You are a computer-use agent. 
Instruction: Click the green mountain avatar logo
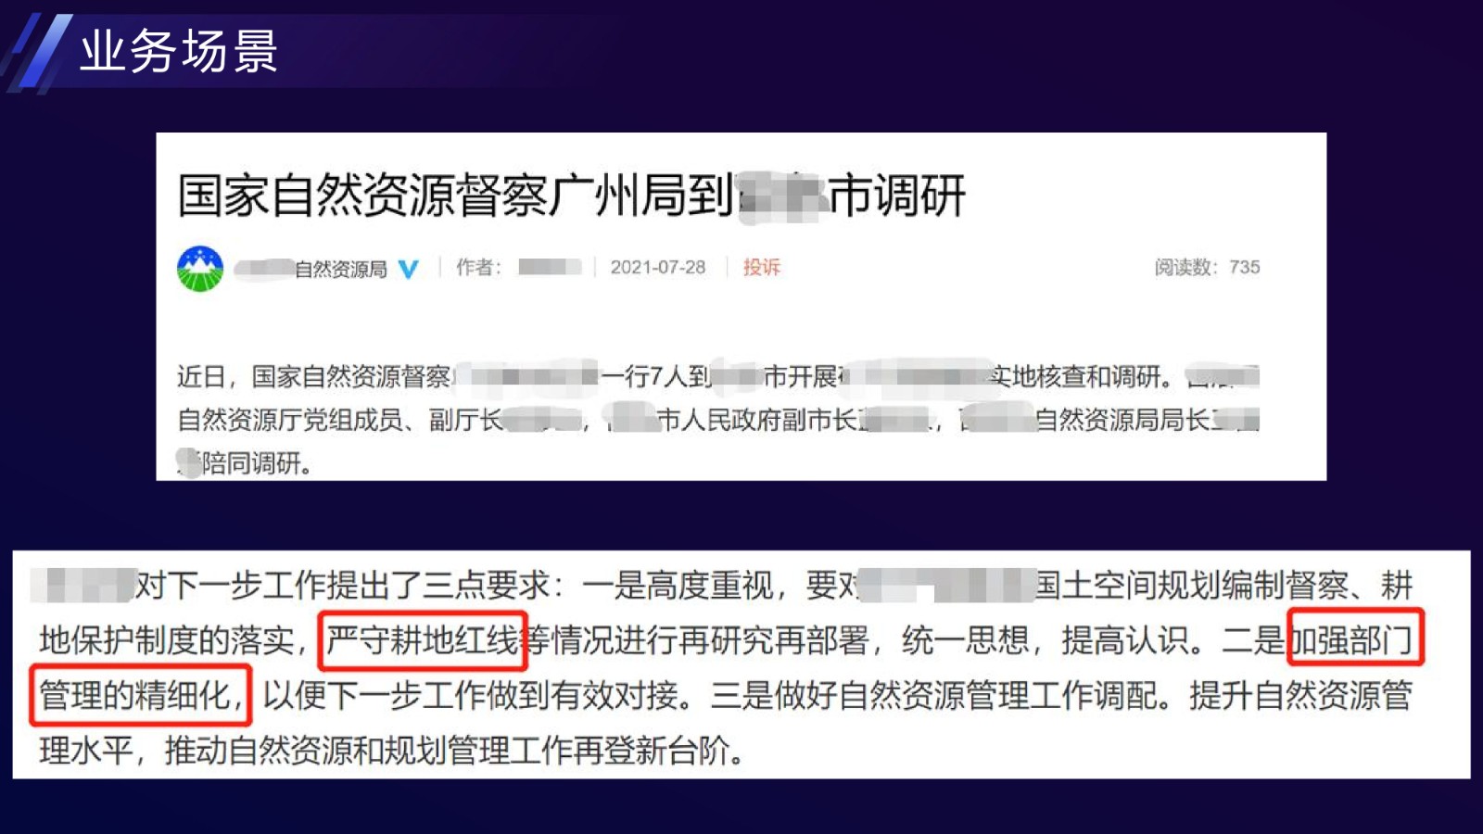point(200,269)
